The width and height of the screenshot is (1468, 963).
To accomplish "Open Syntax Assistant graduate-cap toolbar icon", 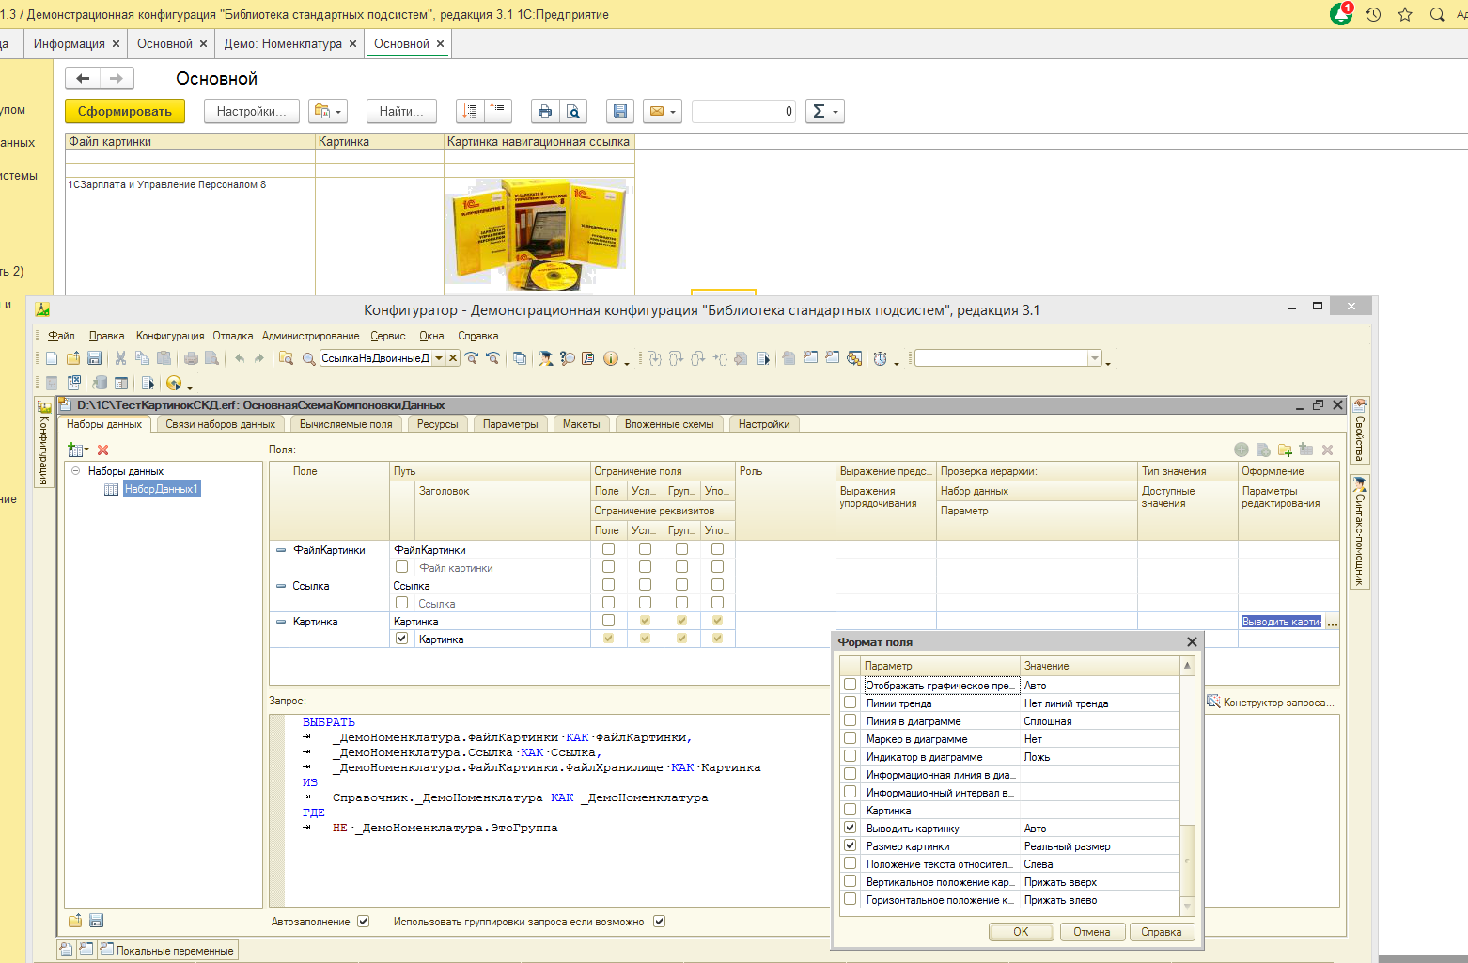I will pyautogui.click(x=545, y=358).
